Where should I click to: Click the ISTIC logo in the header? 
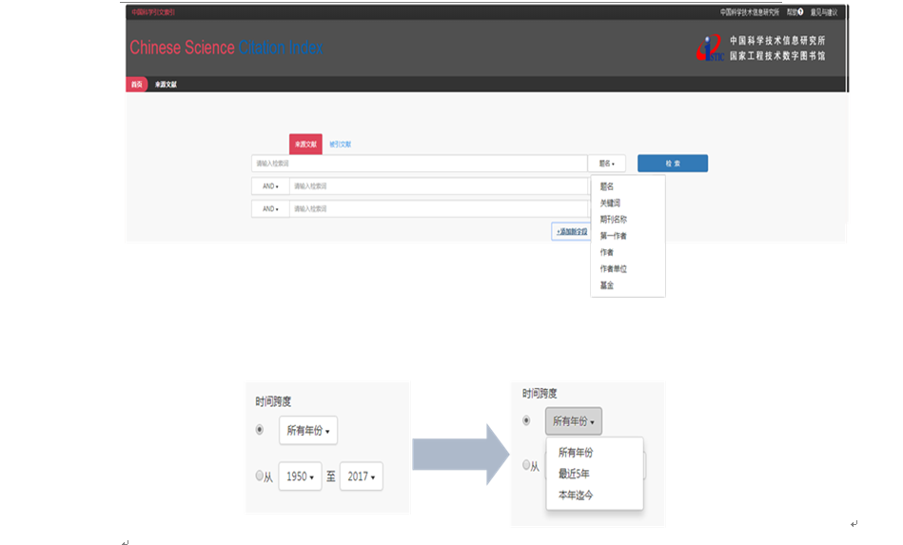(710, 49)
